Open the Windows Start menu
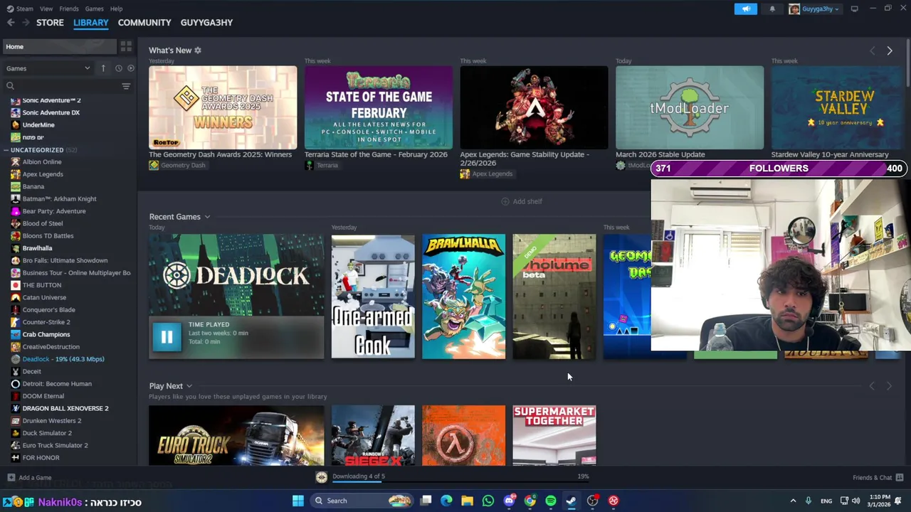This screenshot has width=911, height=512. click(x=298, y=501)
